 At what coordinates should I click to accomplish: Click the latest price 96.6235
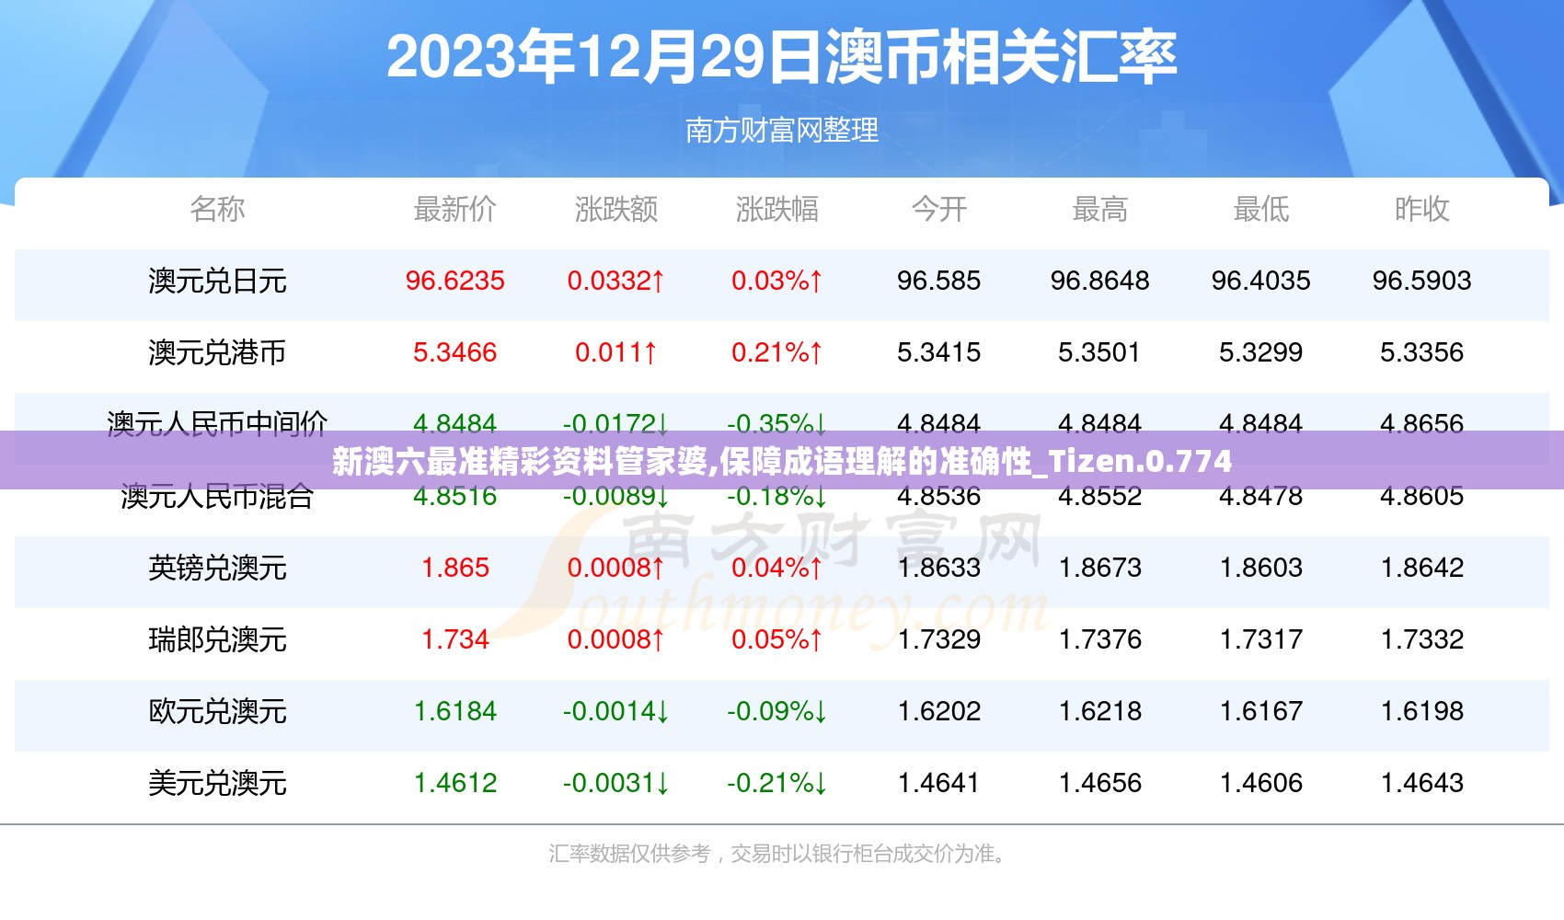pyautogui.click(x=455, y=281)
